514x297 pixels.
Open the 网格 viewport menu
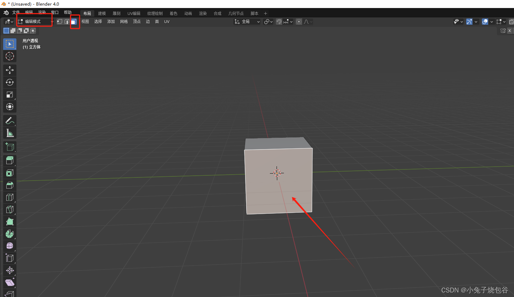[124, 22]
